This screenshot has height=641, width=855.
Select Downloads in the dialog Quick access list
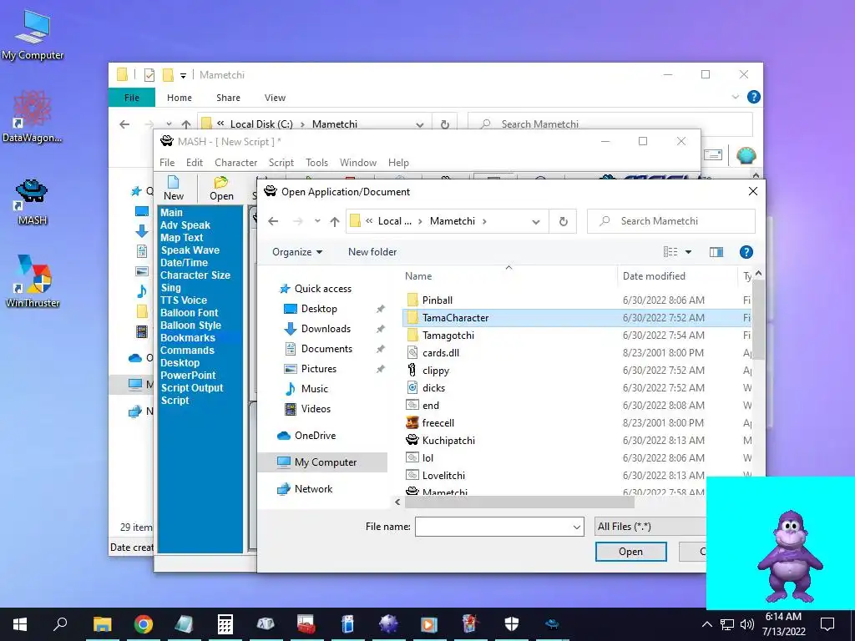coord(326,329)
